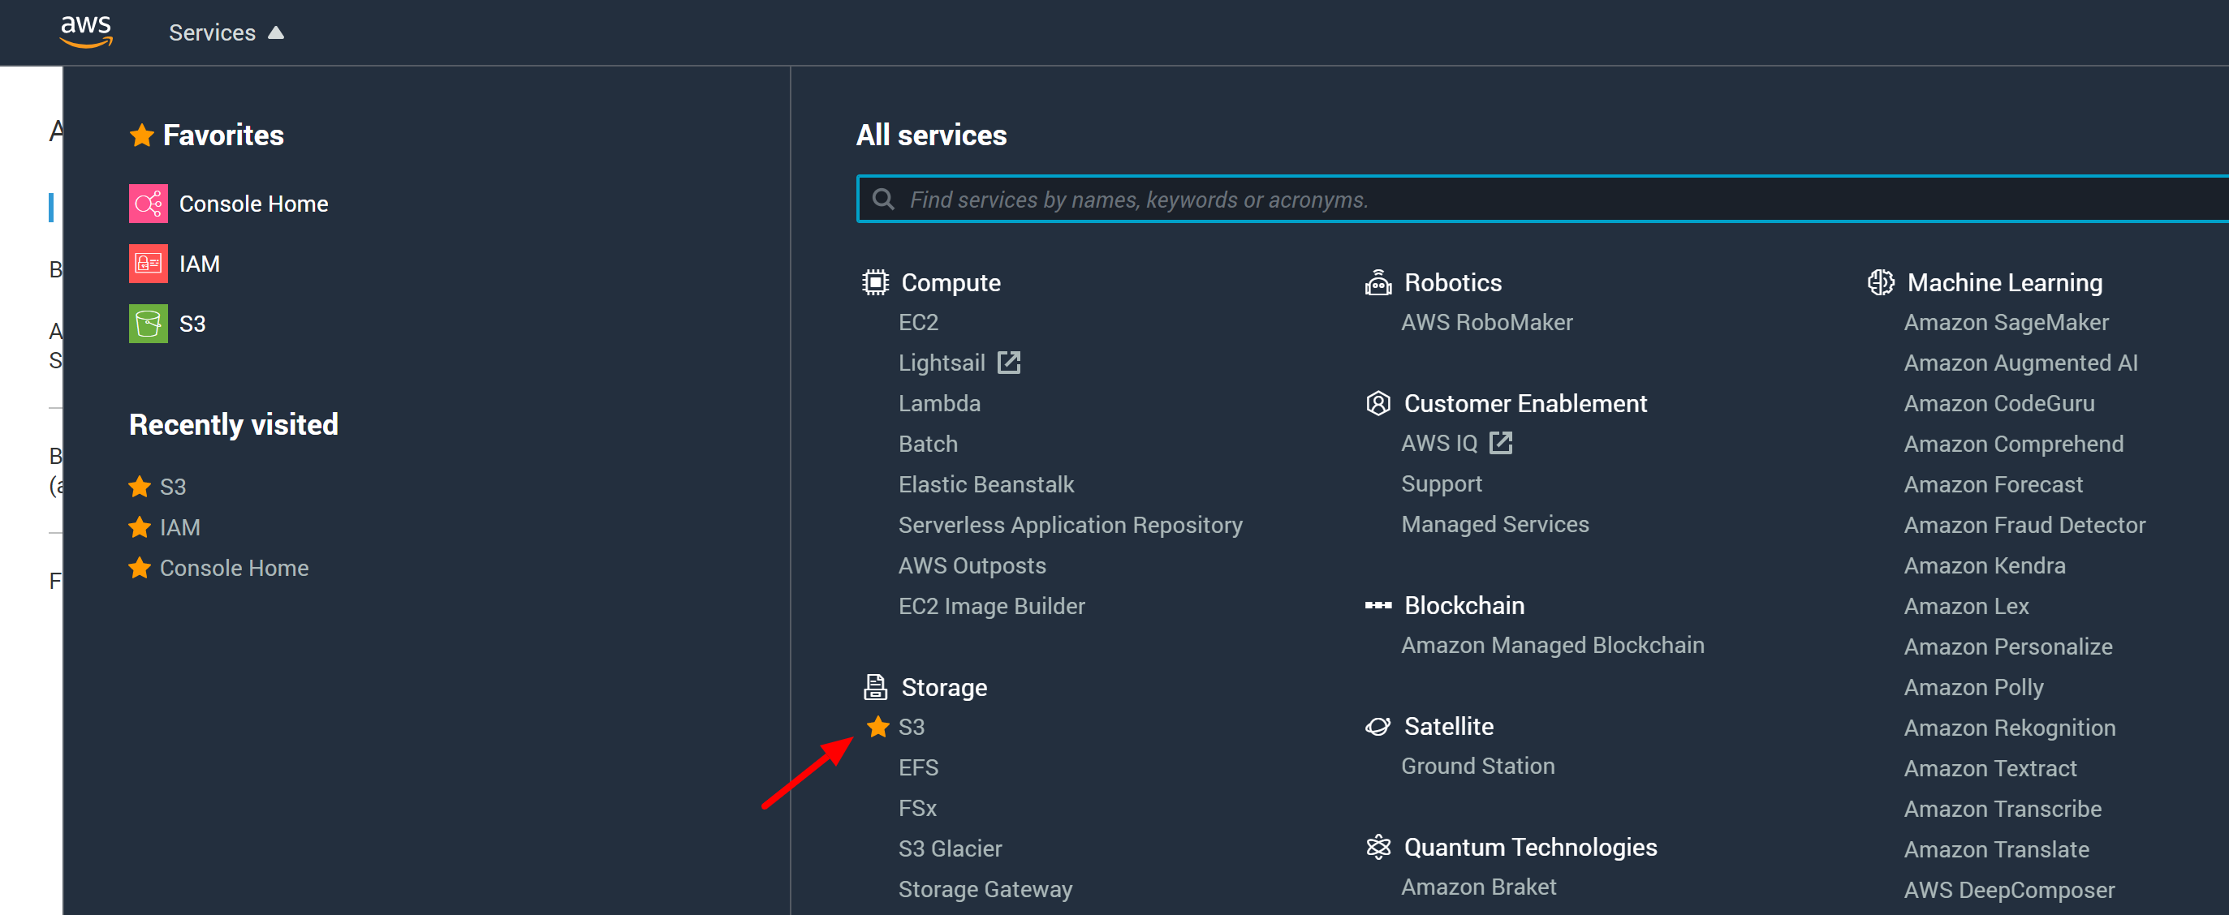Open EC2 service link
The width and height of the screenshot is (2229, 915).
(x=918, y=323)
